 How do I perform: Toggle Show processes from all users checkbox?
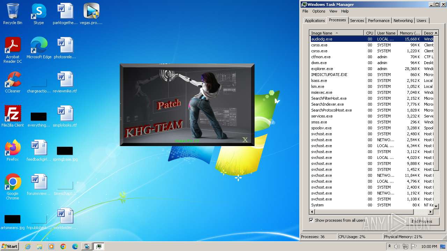tap(311, 220)
